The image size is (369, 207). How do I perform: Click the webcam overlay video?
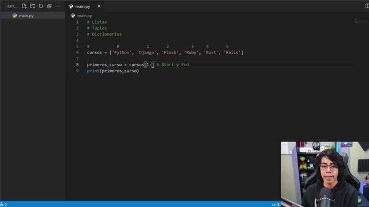pos(325,174)
